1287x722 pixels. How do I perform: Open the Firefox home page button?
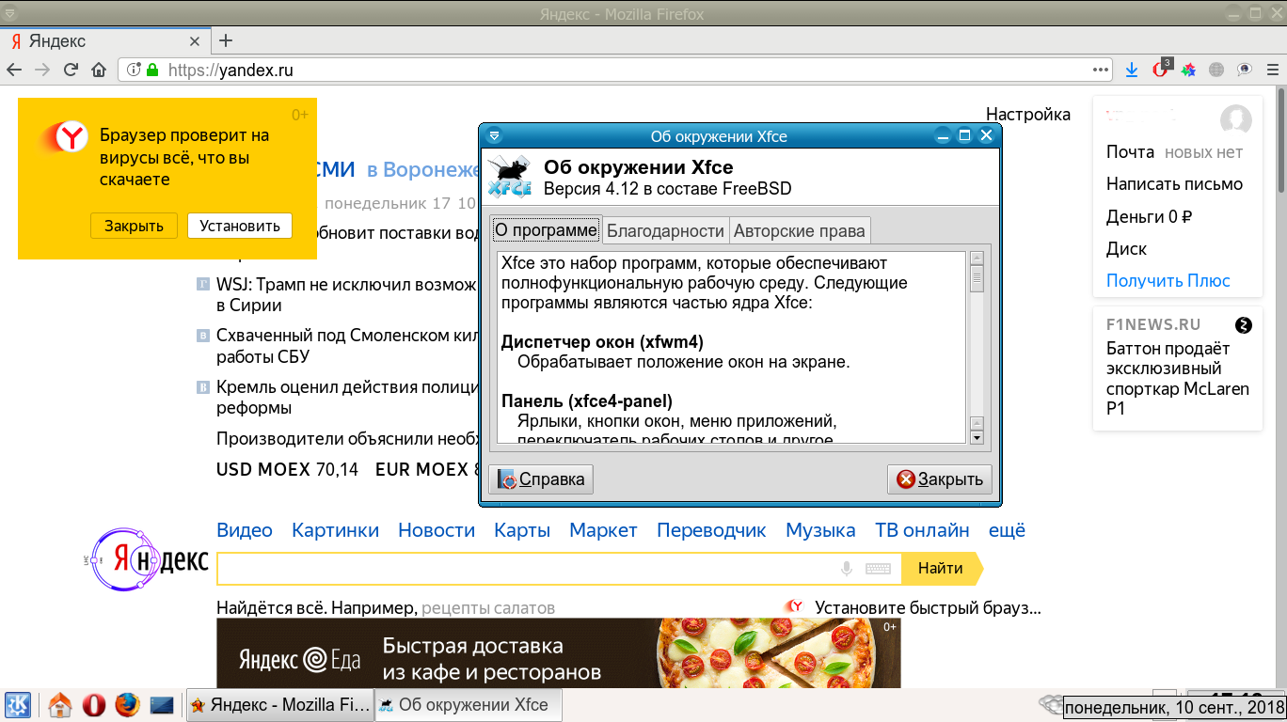[x=99, y=70]
